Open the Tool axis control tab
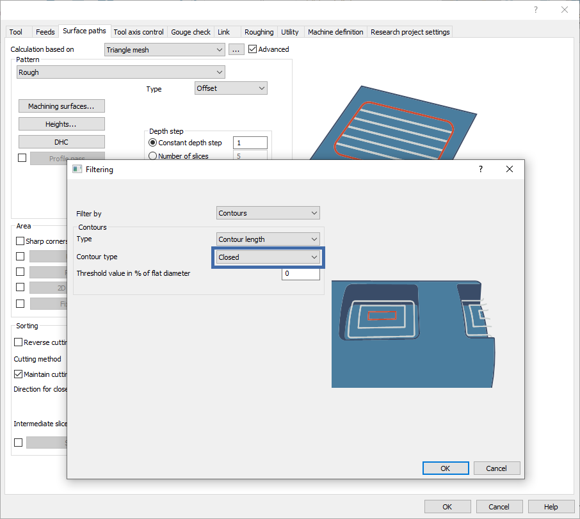 click(138, 32)
